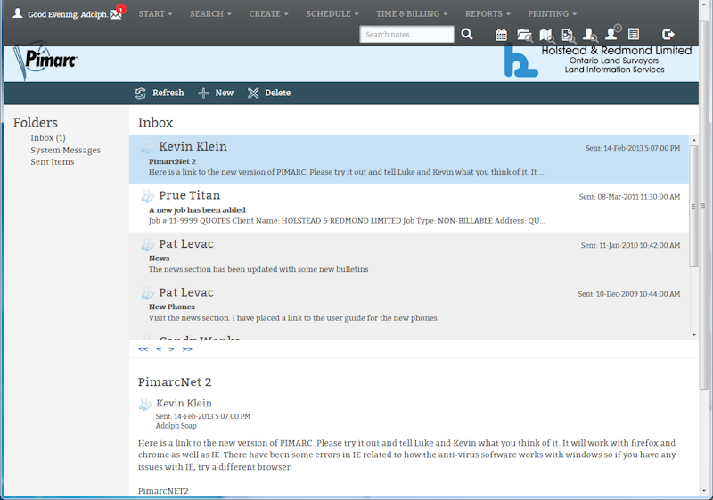Image resolution: width=713 pixels, height=500 pixels.
Task: Click the avatar icon in the message preview pane
Action: click(x=145, y=404)
